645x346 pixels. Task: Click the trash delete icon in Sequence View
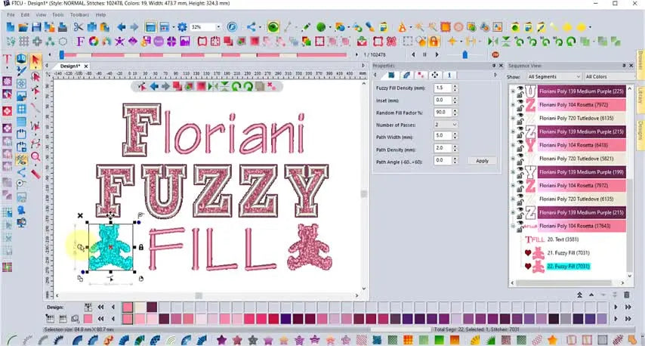(627, 295)
